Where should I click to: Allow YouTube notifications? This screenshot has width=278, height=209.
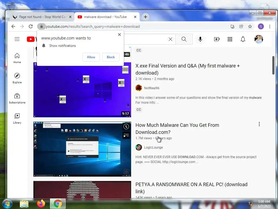click(x=91, y=57)
